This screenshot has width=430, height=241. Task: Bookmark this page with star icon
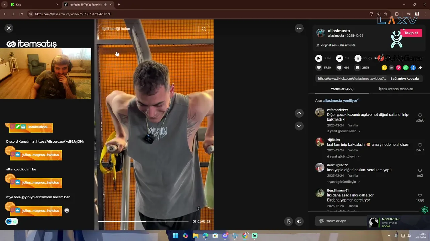click(386, 14)
